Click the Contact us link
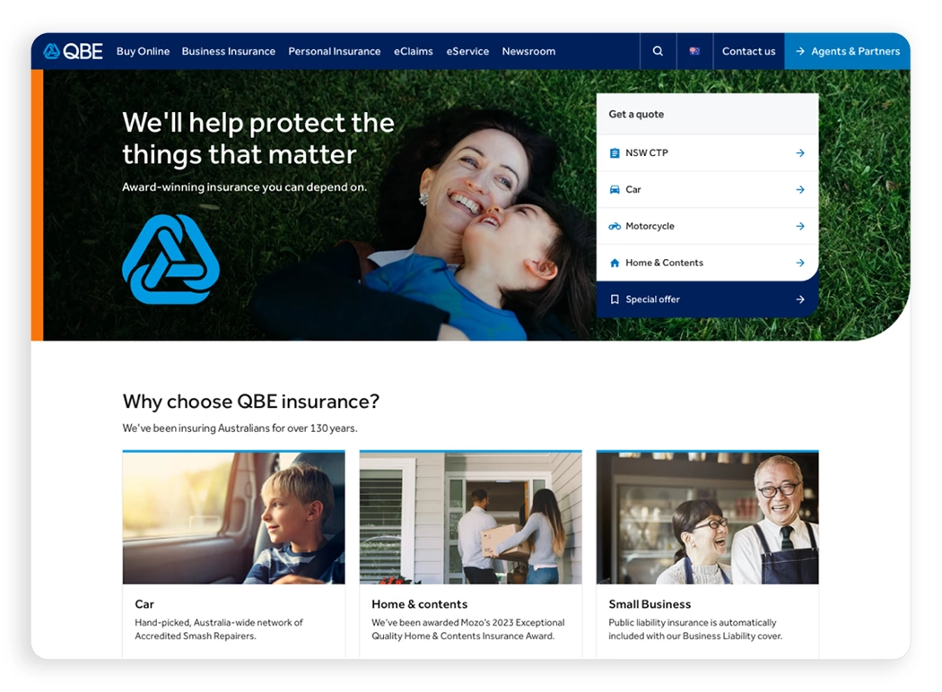 (x=748, y=52)
